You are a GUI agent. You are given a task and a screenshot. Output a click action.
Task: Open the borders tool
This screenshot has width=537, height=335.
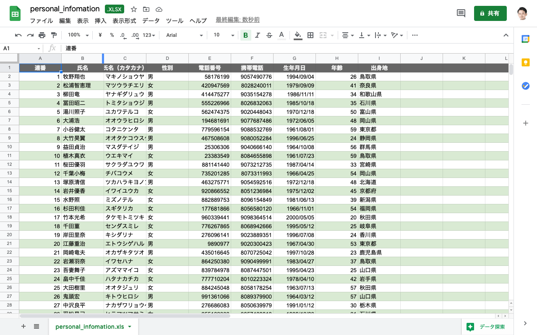pos(310,35)
